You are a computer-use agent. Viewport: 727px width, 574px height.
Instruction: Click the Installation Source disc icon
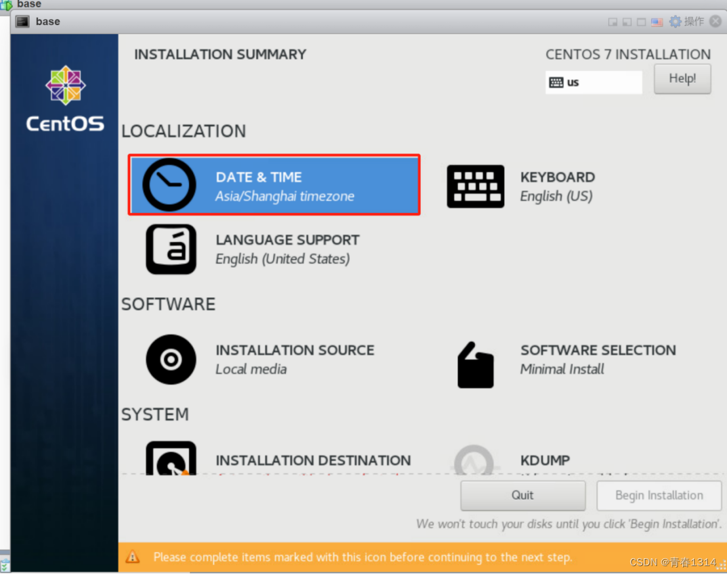coord(171,359)
